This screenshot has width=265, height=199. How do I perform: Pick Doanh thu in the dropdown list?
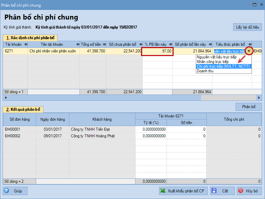[x=205, y=71]
